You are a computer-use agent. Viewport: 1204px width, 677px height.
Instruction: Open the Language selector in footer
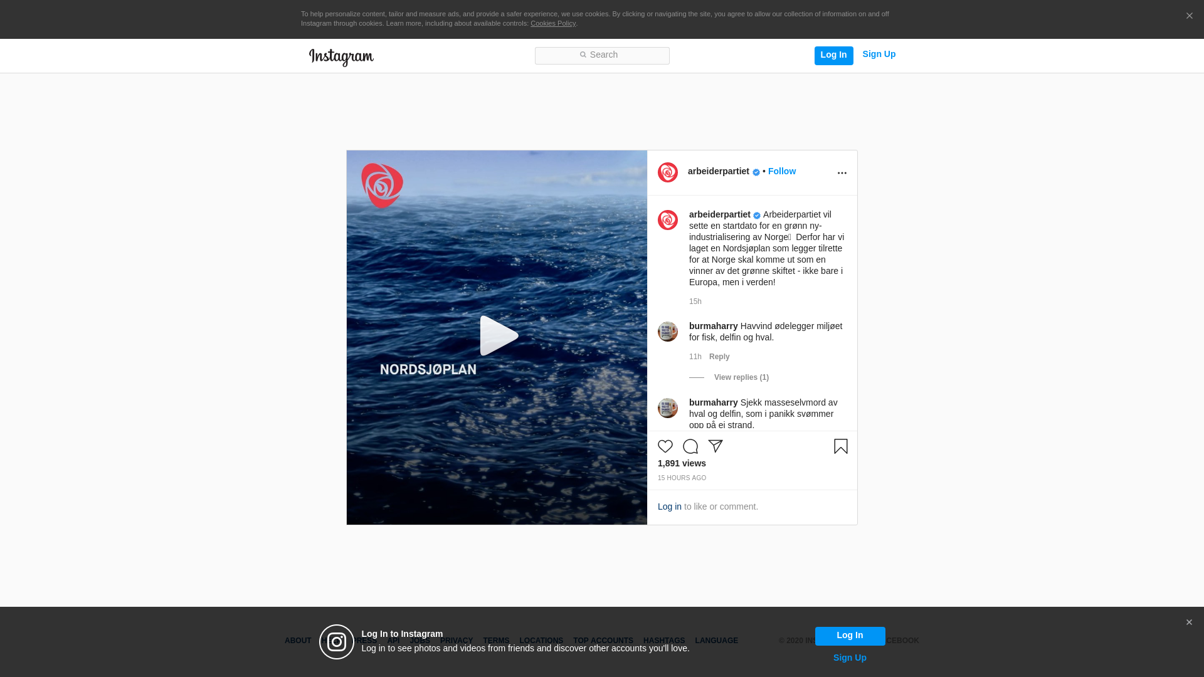point(716,641)
